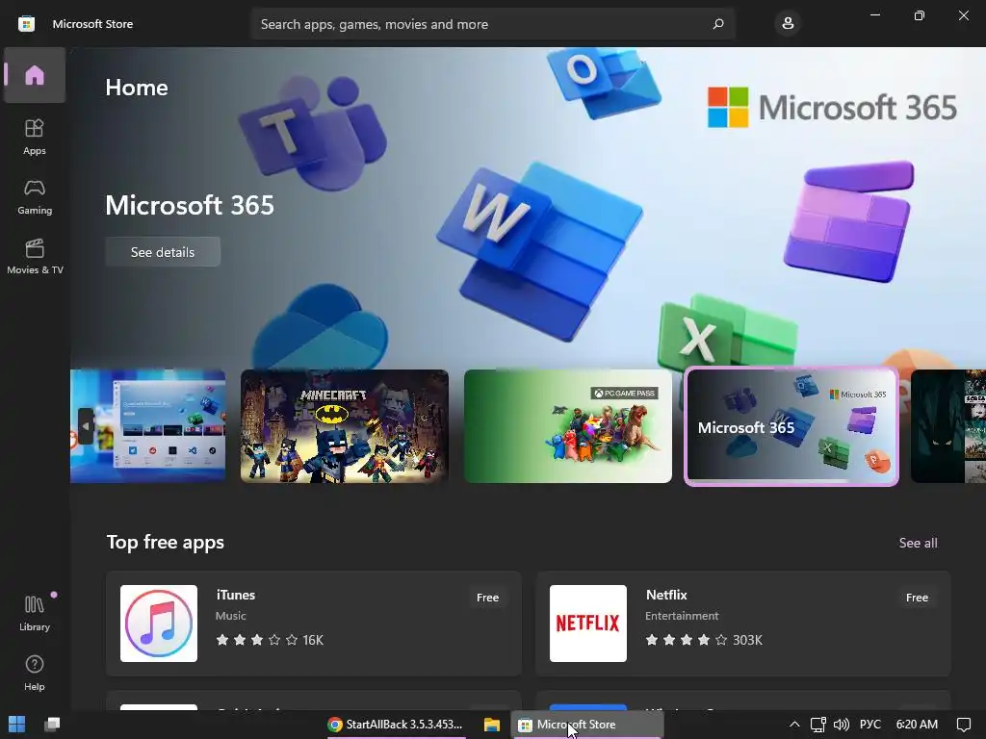Click the 6:20 AM clock

917,725
